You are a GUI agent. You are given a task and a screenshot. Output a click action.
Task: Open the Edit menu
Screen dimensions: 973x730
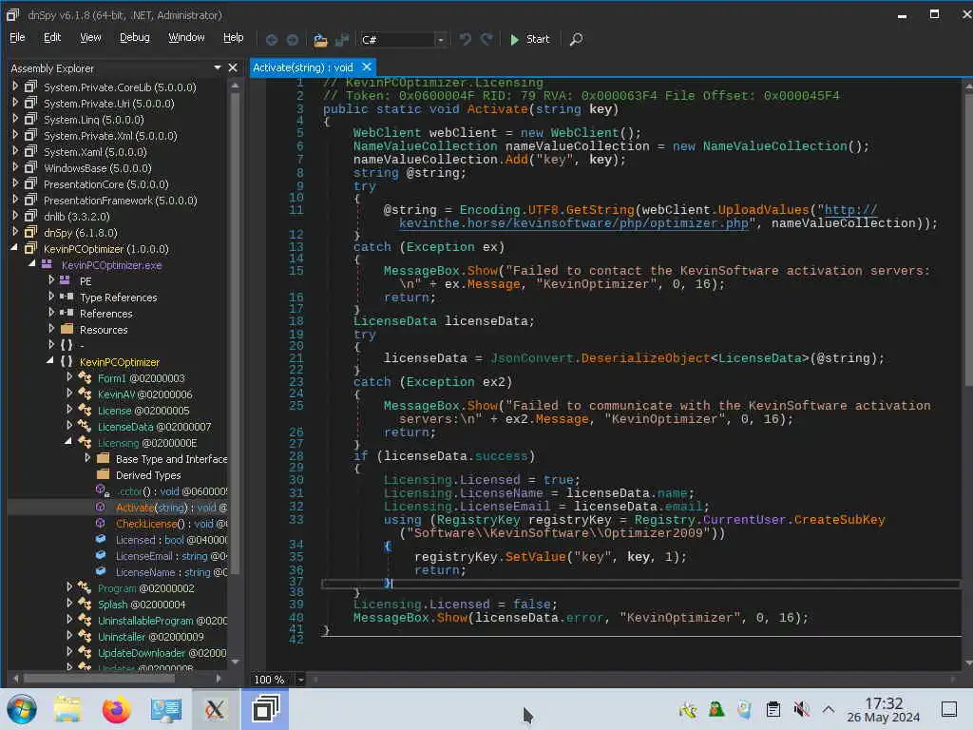(52, 37)
